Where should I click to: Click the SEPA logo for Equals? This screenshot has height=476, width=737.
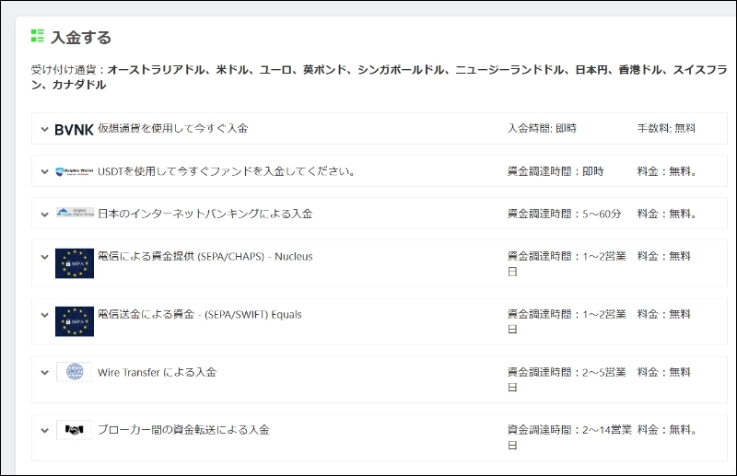click(74, 321)
